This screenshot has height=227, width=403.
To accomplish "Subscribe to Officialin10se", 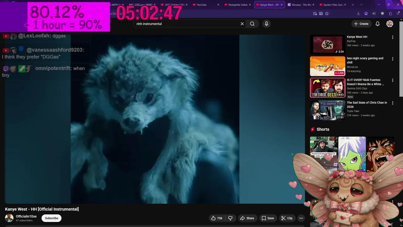I will (x=51, y=218).
